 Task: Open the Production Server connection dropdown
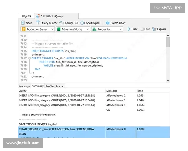tap(38, 29)
